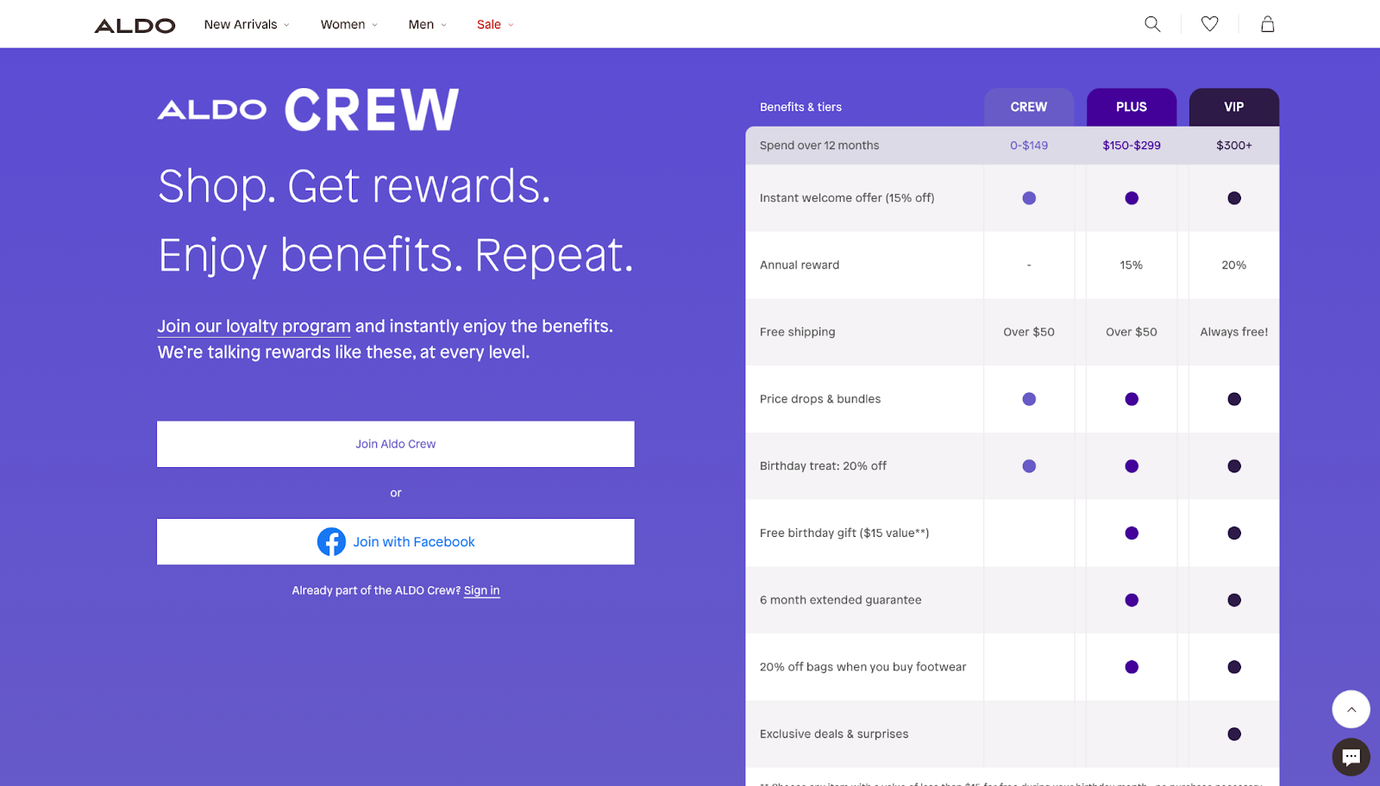Expand the Men dropdown menu
The width and height of the screenshot is (1380, 786).
427,24
